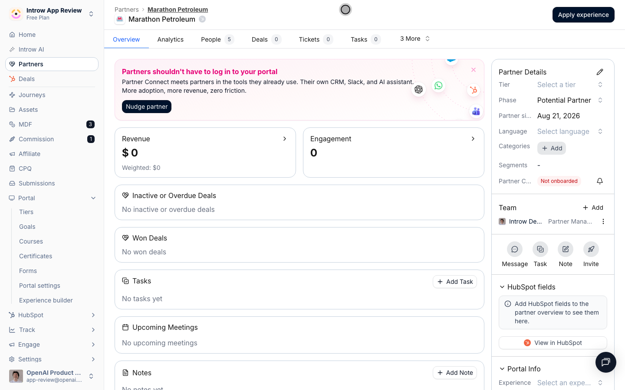Open Journeys in the sidebar
Image resolution: width=625 pixels, height=390 pixels.
coord(52,95)
